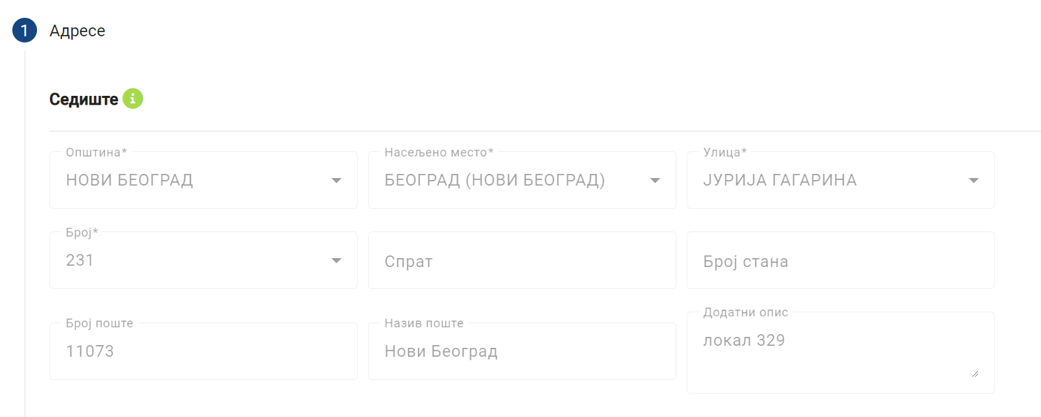The width and height of the screenshot is (1041, 417).
Task: Click the dropdown arrow in Општина field
Action: point(336,180)
